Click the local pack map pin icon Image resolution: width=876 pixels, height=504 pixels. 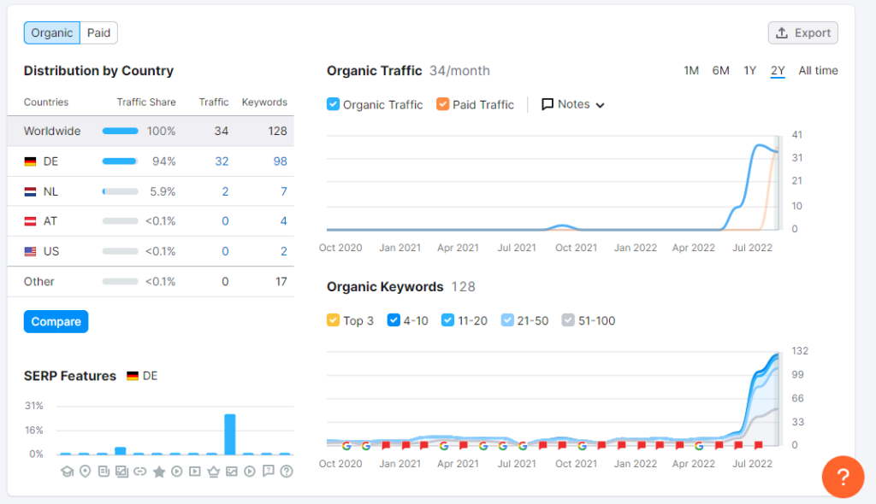pos(85,472)
